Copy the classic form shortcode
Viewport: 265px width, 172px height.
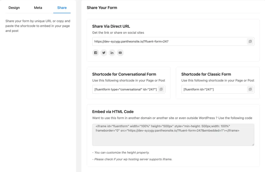point(250,89)
